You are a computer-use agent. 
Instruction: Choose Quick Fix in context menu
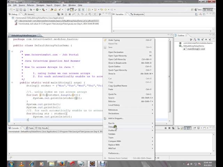pos(129,94)
